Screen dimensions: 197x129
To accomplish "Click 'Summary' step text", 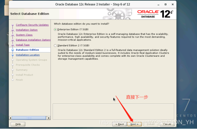I will pos(22,70).
